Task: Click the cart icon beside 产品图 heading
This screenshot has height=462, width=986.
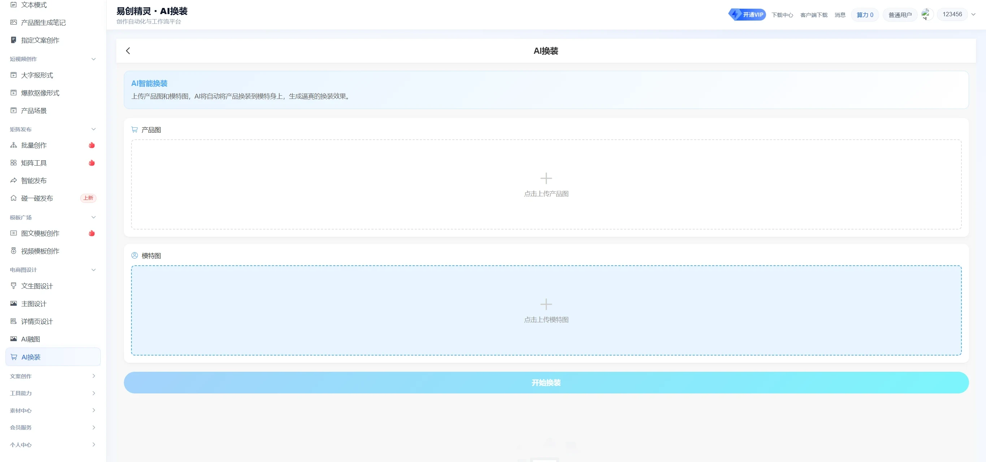Action: [x=134, y=130]
